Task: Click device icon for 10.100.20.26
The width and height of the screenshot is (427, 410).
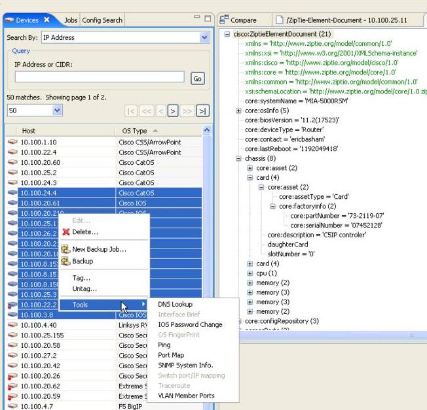Action: [x=12, y=376]
